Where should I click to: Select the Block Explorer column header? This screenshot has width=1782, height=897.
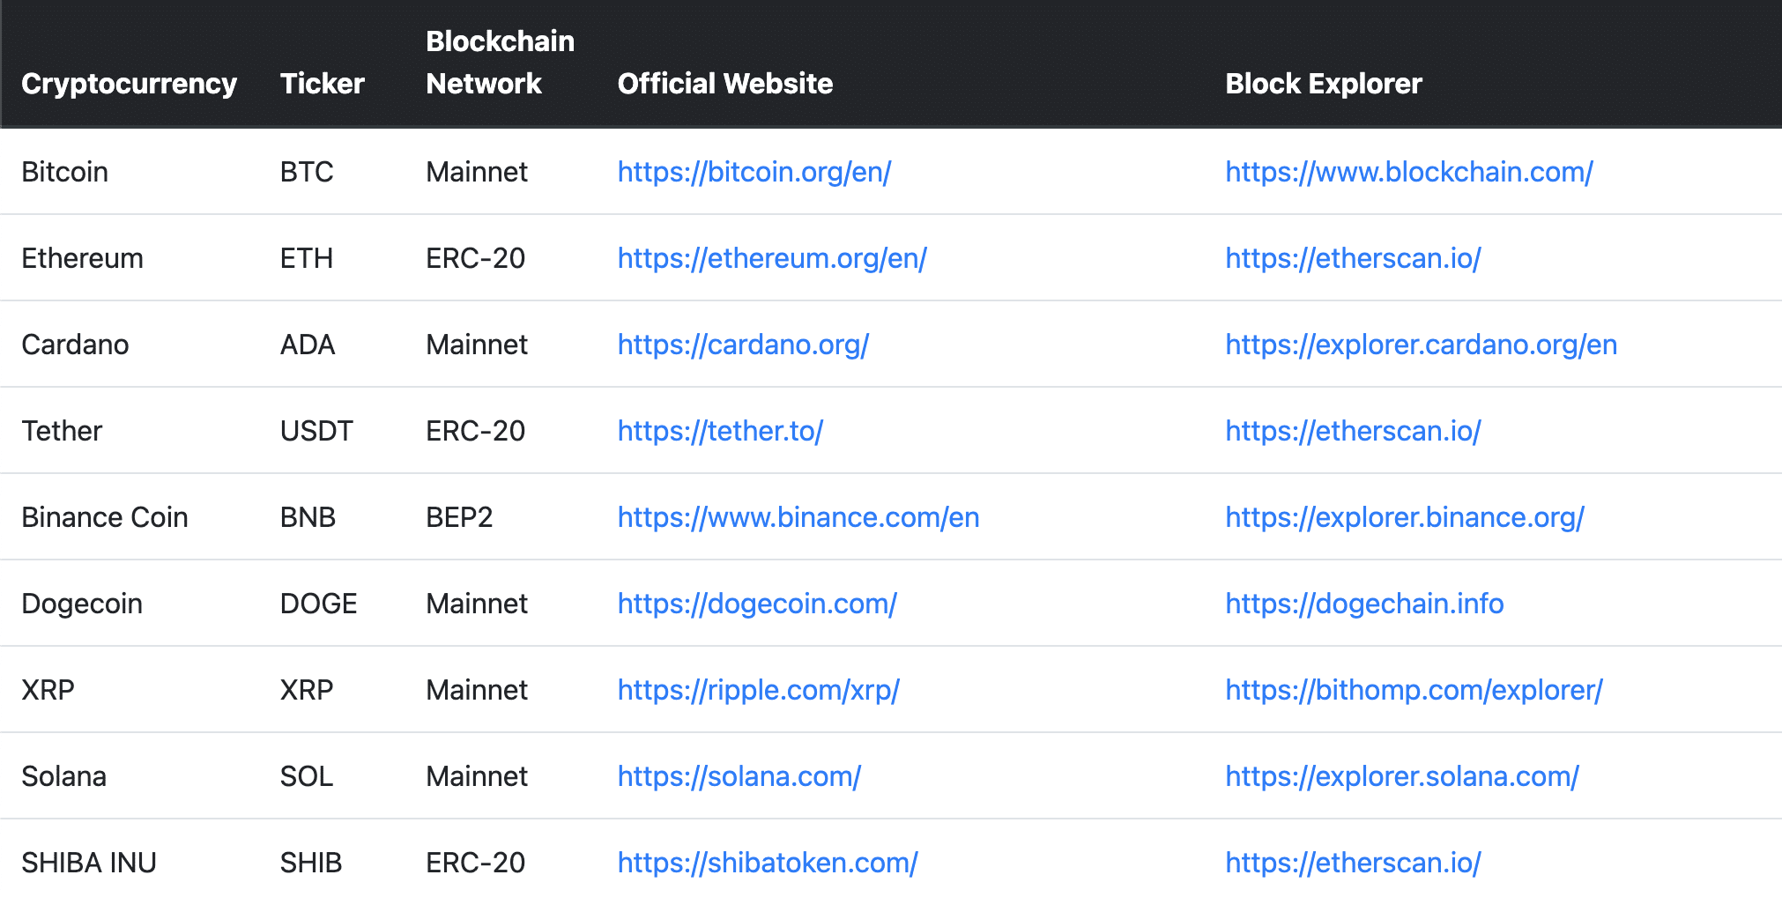[x=1324, y=84]
